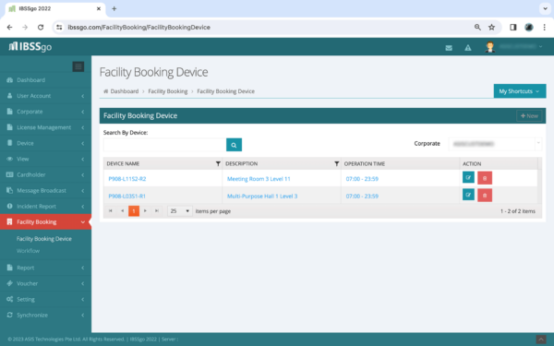
Task: Bookmark this page with the star icon
Action: pos(491,27)
